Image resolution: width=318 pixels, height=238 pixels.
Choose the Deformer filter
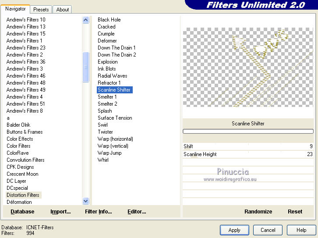[x=107, y=41]
